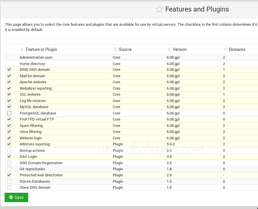Disable the Spam filtering feature

9,125
